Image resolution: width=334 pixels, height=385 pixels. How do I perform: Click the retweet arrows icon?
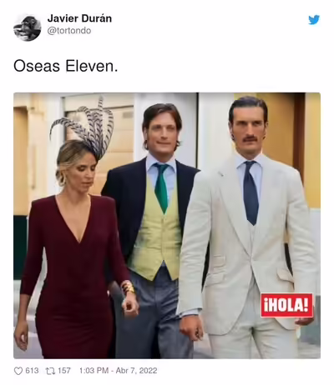50,371
